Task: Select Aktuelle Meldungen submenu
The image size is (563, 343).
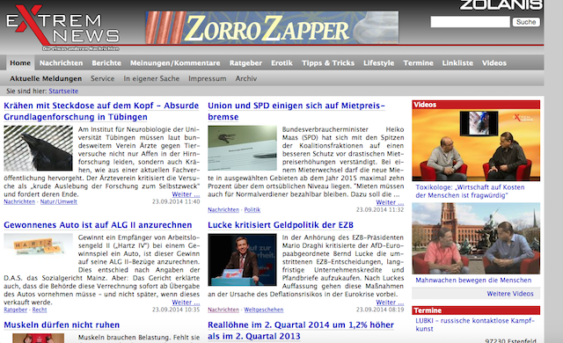Action: tap(46, 78)
